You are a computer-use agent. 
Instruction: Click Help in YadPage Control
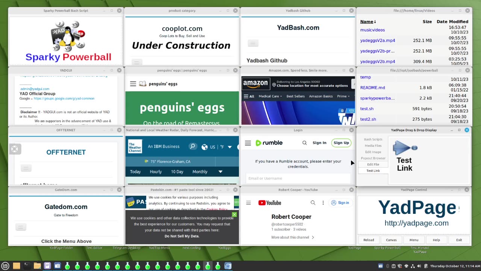pos(436,240)
